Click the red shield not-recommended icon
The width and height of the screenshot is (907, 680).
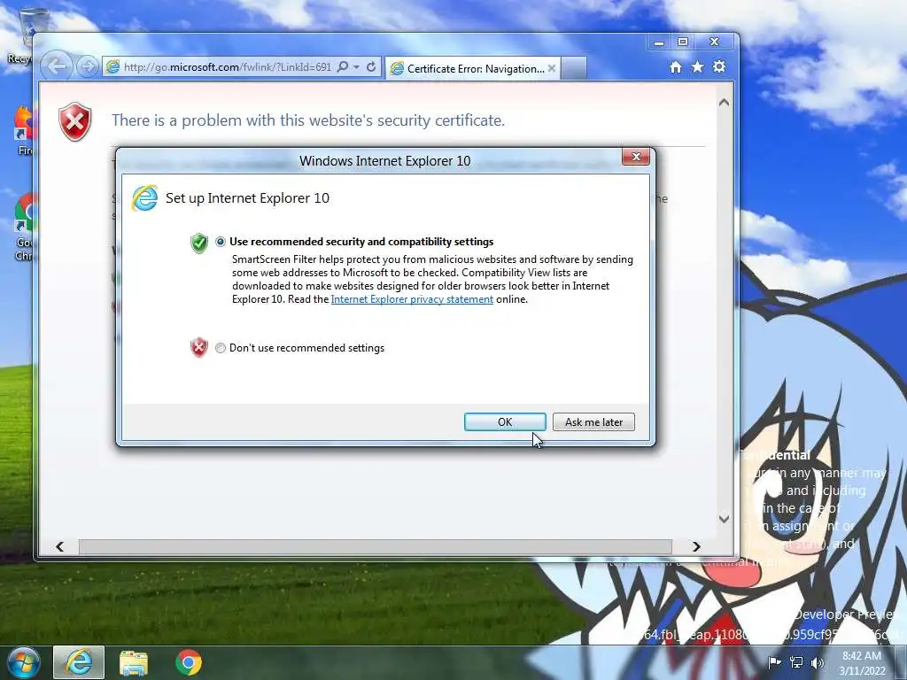pos(199,347)
